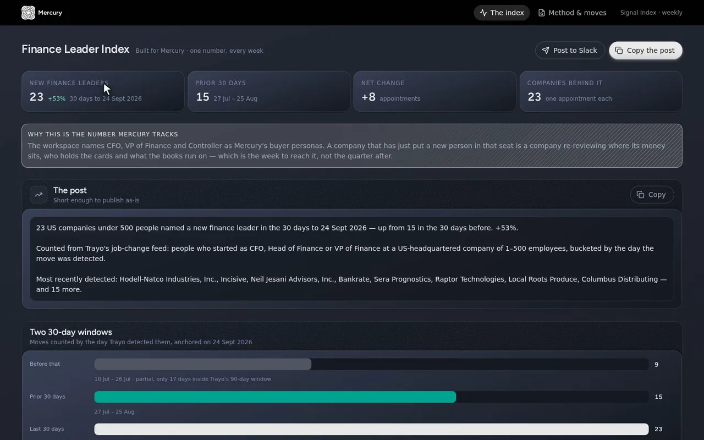Click the post paragraph starting 23 US companies
The image size is (704, 440).
coord(277,228)
